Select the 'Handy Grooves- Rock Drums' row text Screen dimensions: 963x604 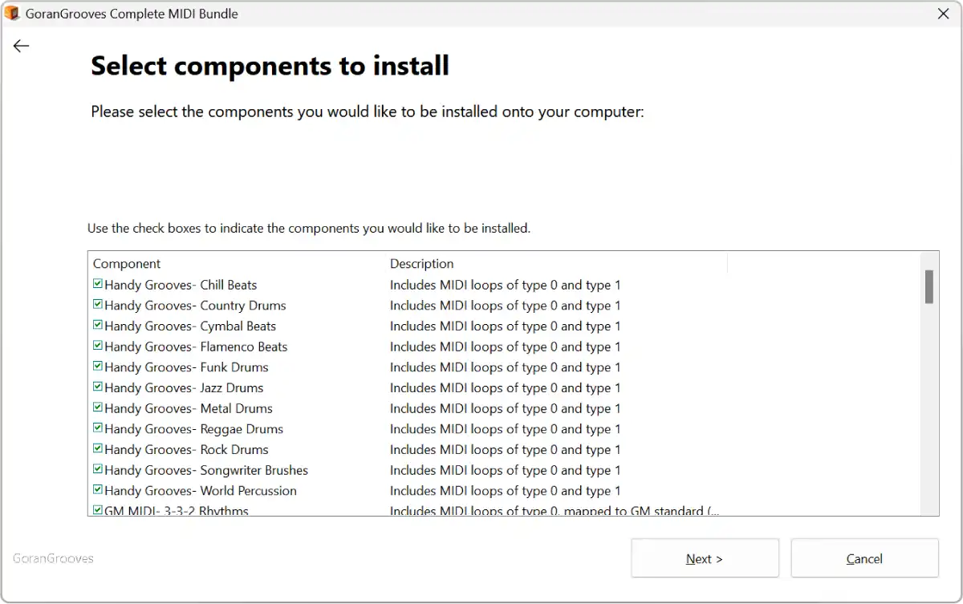pyautogui.click(x=186, y=450)
